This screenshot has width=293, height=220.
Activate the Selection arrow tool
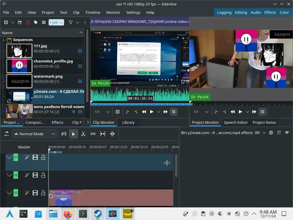[74, 134]
